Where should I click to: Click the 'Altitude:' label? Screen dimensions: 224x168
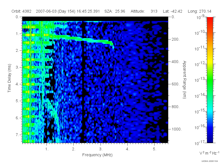pos(137,11)
